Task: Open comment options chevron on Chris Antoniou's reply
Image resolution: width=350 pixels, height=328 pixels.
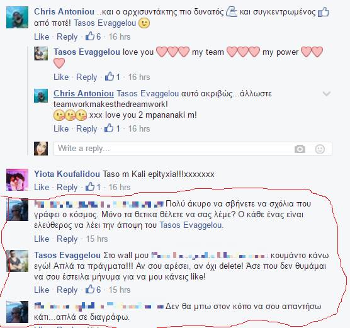Action: coord(327,93)
